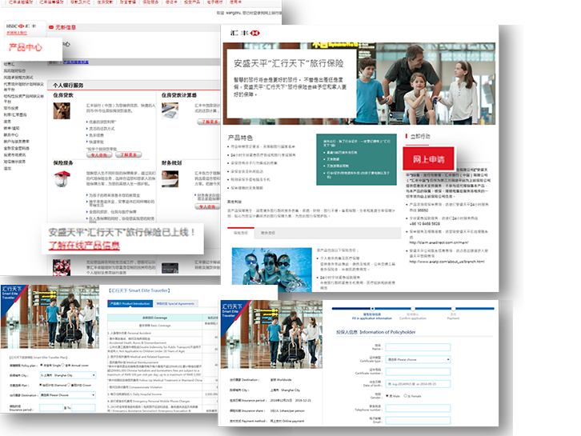
Task: Click the airport family photo on plan page
Action: (x=50, y=317)
